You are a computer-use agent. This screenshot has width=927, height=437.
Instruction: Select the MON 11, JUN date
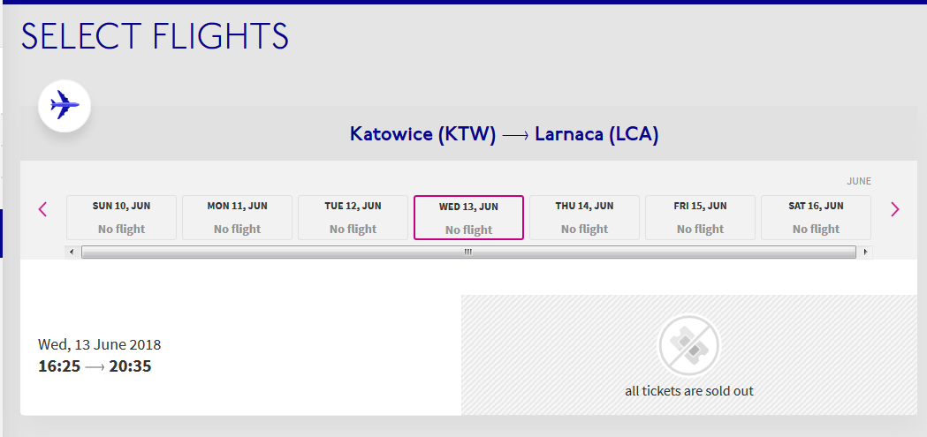[237, 217]
